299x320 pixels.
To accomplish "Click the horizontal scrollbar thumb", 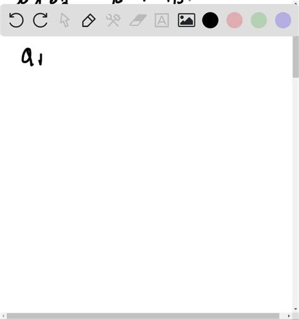I will tap(143, 316).
